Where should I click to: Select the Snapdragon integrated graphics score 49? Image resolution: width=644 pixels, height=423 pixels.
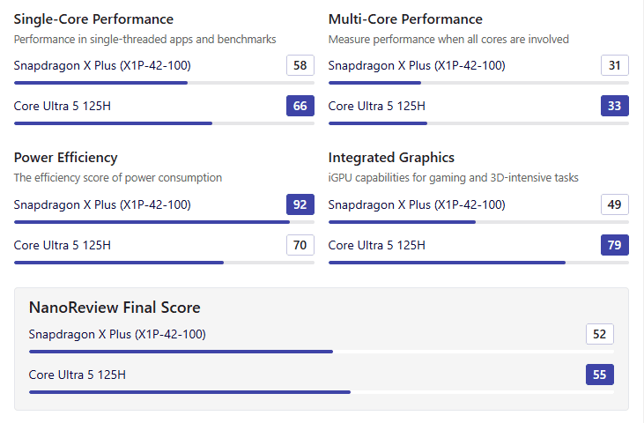coord(615,204)
